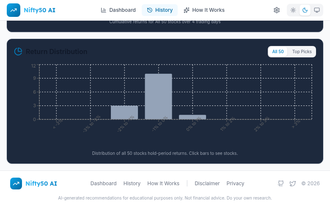
Task: Select system theme monitor icon
Action: click(x=316, y=10)
